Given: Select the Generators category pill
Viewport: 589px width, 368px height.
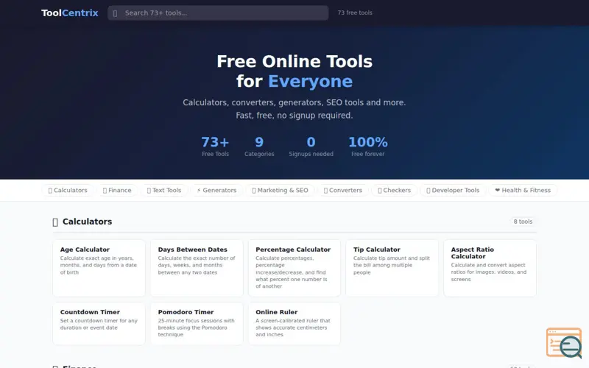Looking at the screenshot, I should [x=216, y=191].
